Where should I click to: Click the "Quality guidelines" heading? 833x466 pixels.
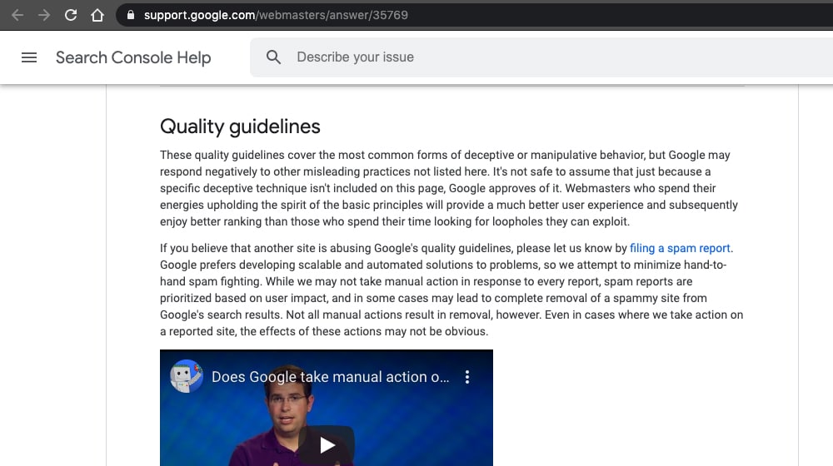[x=240, y=126]
